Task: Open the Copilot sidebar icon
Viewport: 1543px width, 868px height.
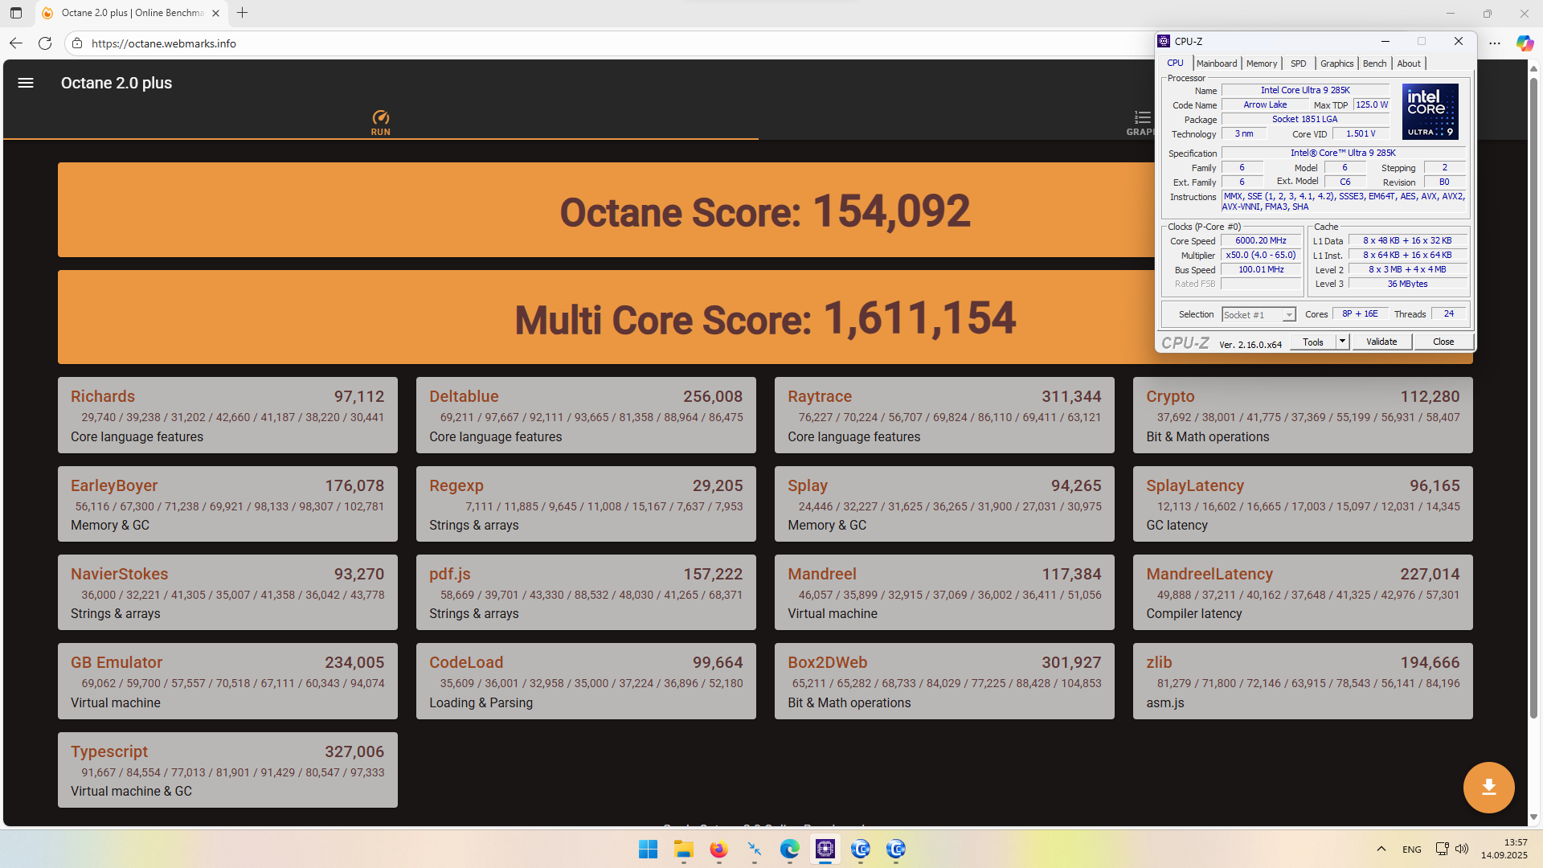Action: [1524, 43]
